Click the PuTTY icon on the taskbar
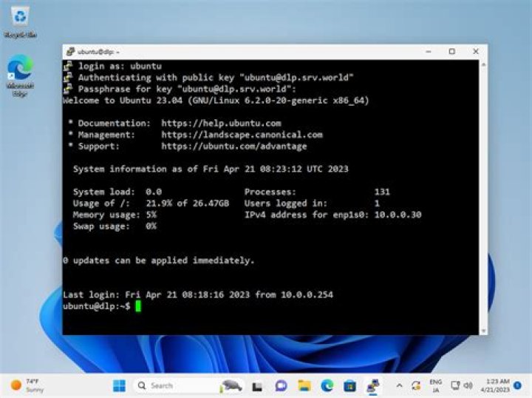 tap(373, 385)
